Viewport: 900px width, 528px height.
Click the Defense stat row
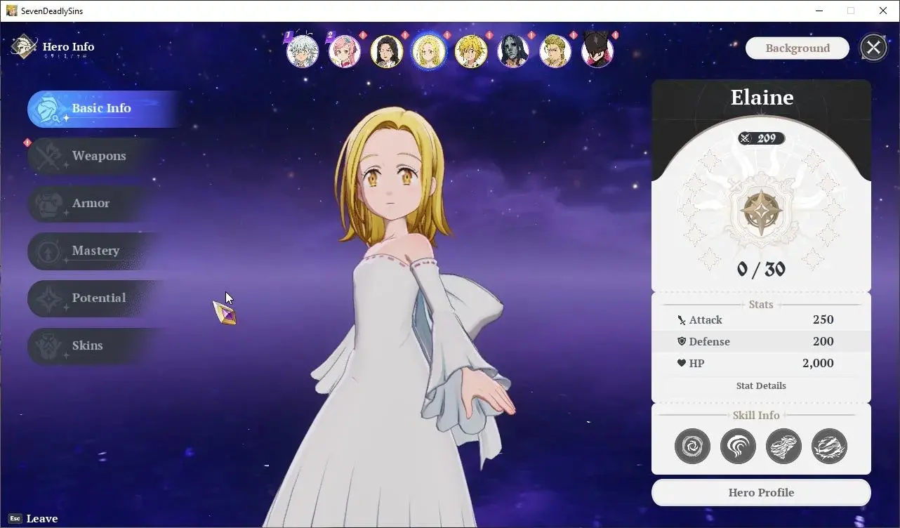tap(761, 341)
